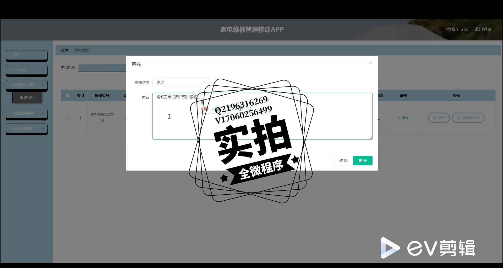The image size is (503, 268).
Task: Click the 操作 column header
Action: [x=456, y=96]
